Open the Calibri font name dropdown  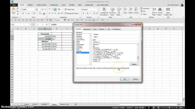(x=35, y=9)
